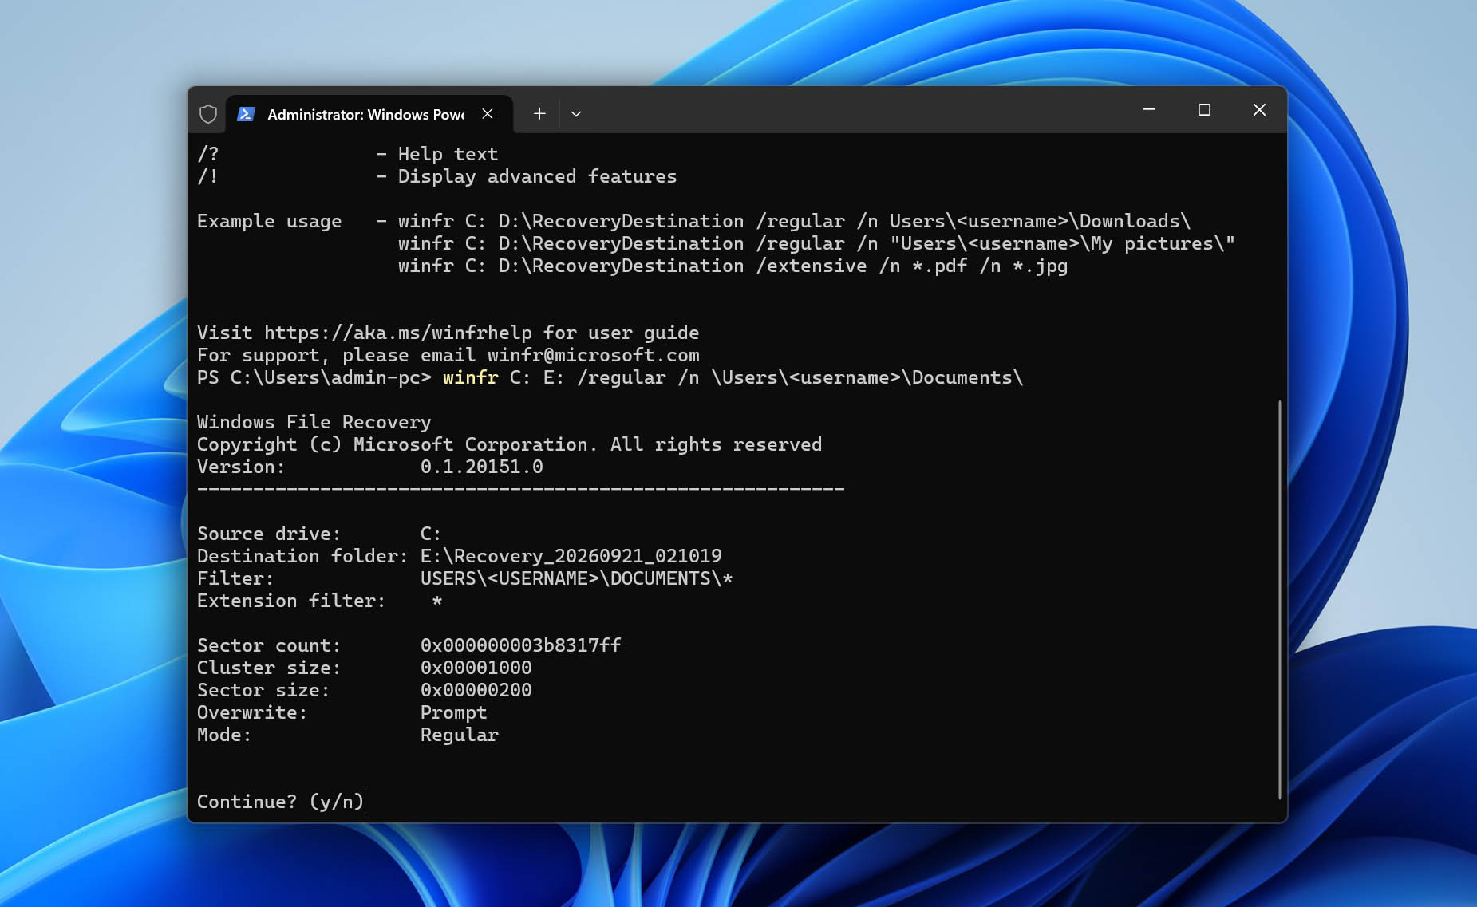
Task: Click the Windows File Recovery heading text
Action: [314, 422]
